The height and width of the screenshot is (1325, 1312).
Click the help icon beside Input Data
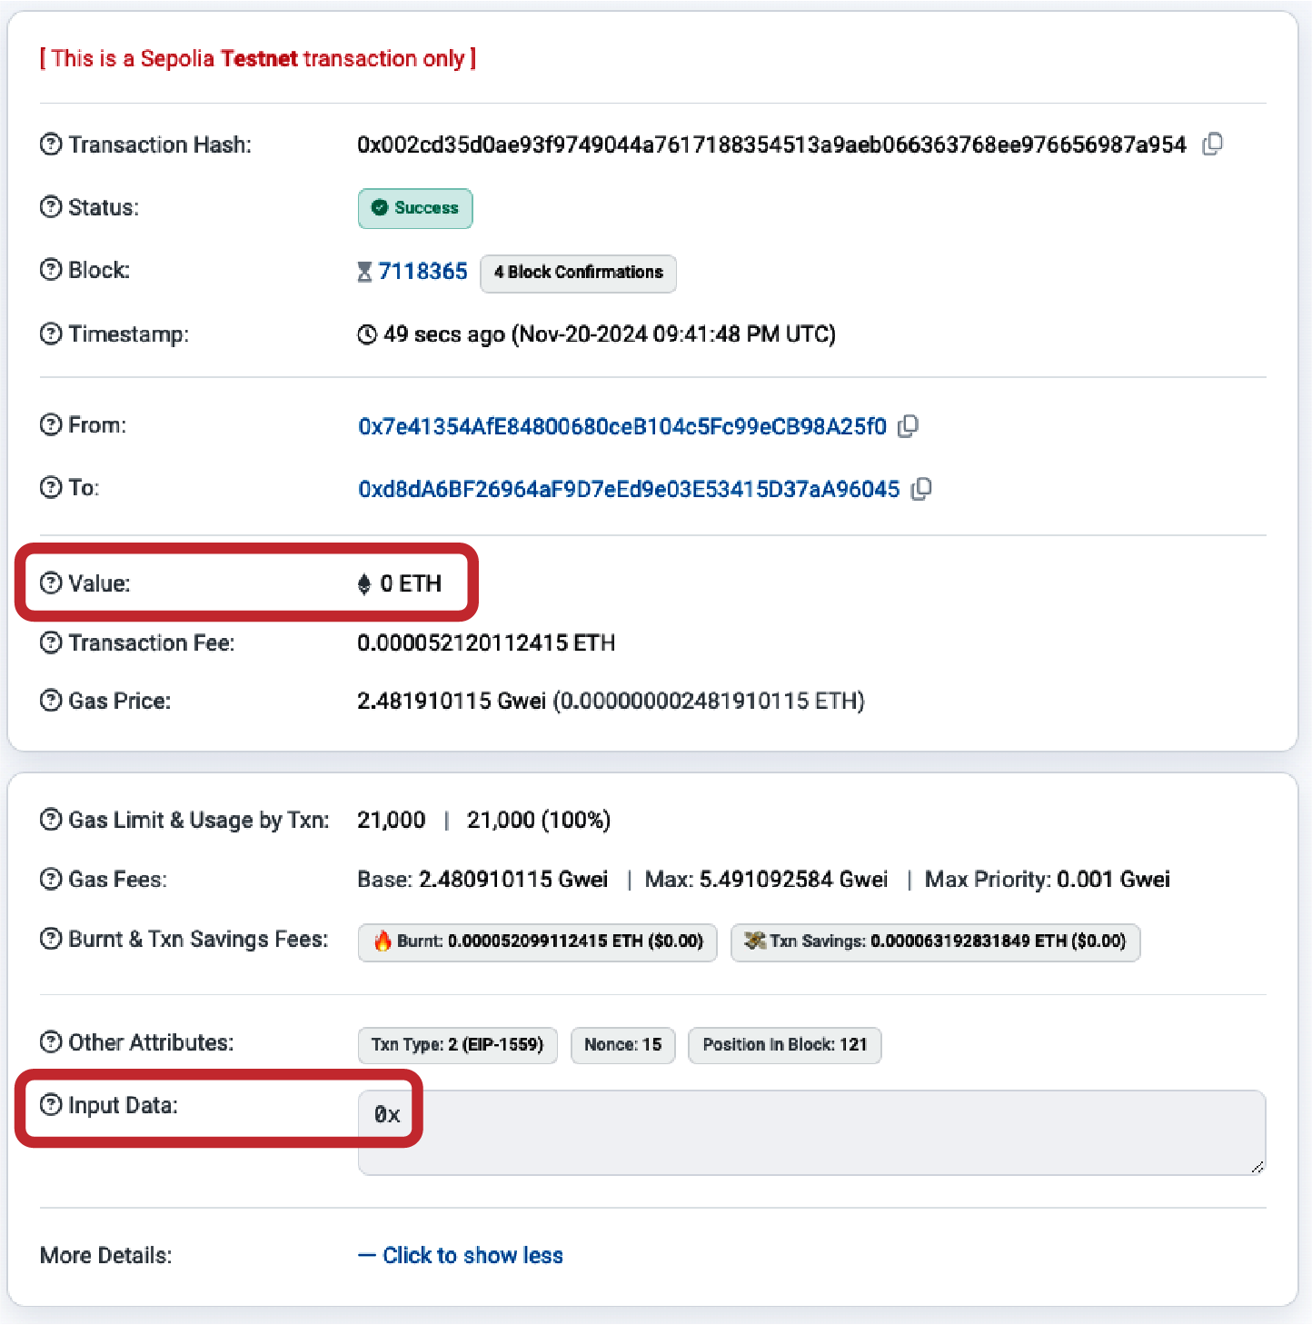pos(50,1105)
